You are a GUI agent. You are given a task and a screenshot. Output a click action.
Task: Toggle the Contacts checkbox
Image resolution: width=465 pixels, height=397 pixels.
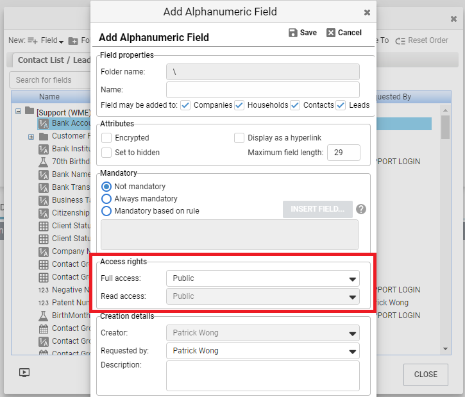click(295, 105)
